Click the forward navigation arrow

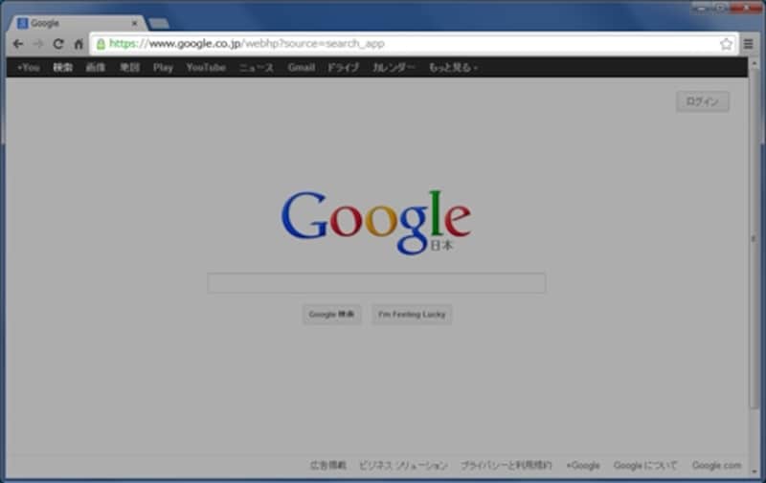pyautogui.click(x=38, y=44)
